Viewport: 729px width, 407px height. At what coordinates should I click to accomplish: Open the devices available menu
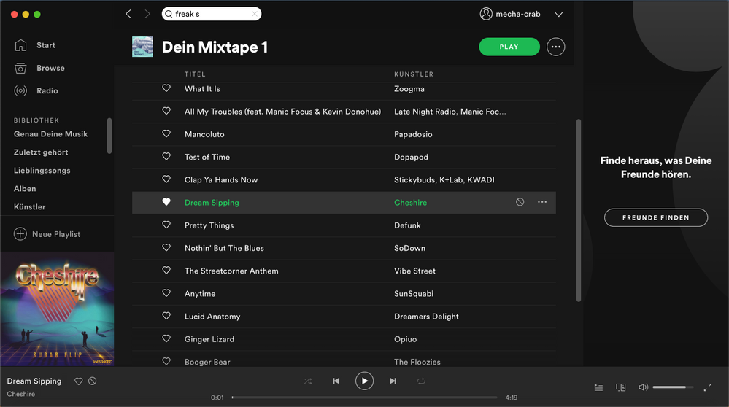[621, 387]
